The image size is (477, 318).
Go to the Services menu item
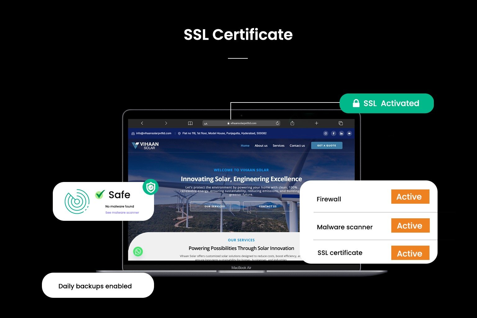[279, 146]
